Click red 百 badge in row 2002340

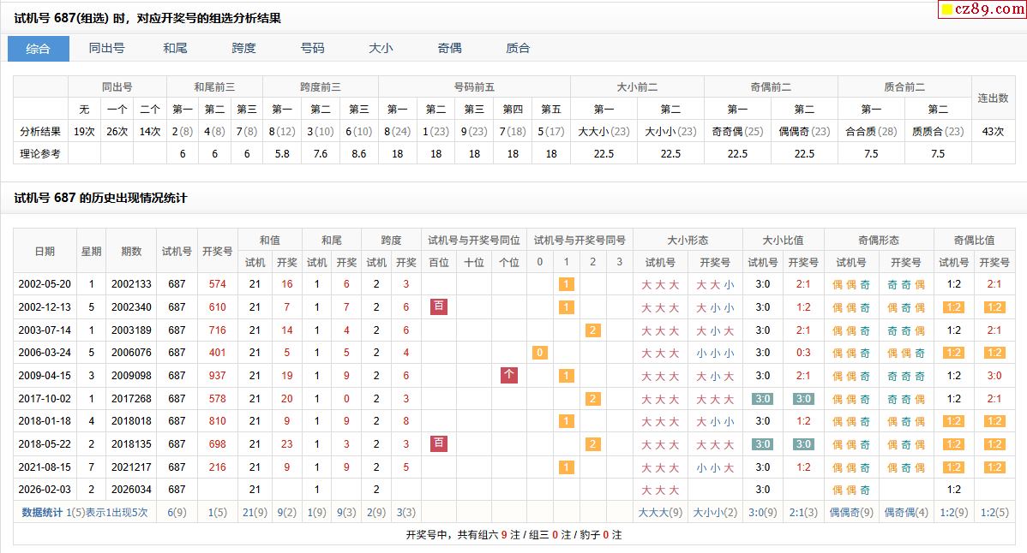[x=439, y=307]
